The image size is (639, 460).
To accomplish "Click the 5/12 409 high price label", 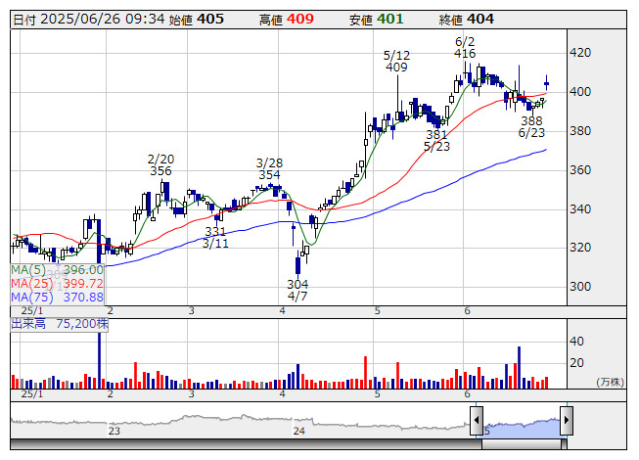I will (396, 61).
